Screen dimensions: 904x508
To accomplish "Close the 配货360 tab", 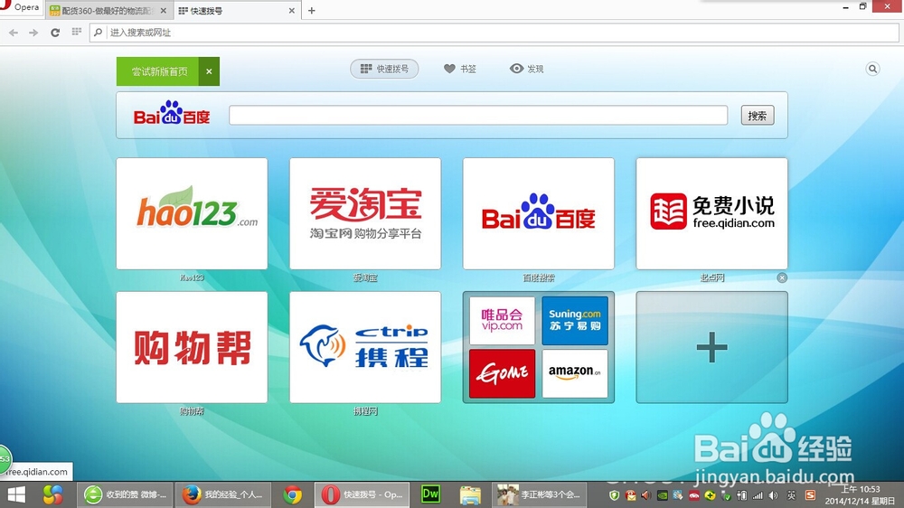I will tap(163, 10).
